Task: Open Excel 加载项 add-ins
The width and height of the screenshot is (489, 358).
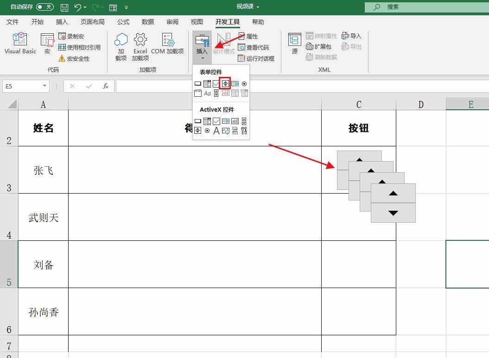Action: pyautogui.click(x=140, y=46)
